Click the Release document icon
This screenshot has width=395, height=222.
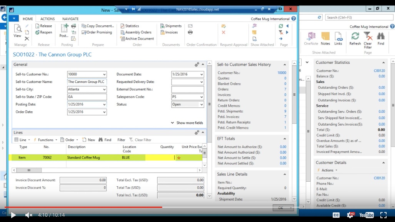coord(43,26)
